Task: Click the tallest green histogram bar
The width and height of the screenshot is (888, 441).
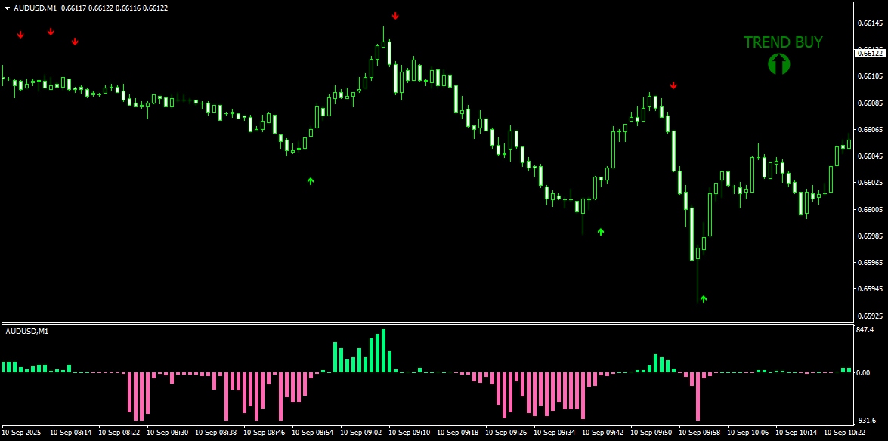Action: [383, 350]
